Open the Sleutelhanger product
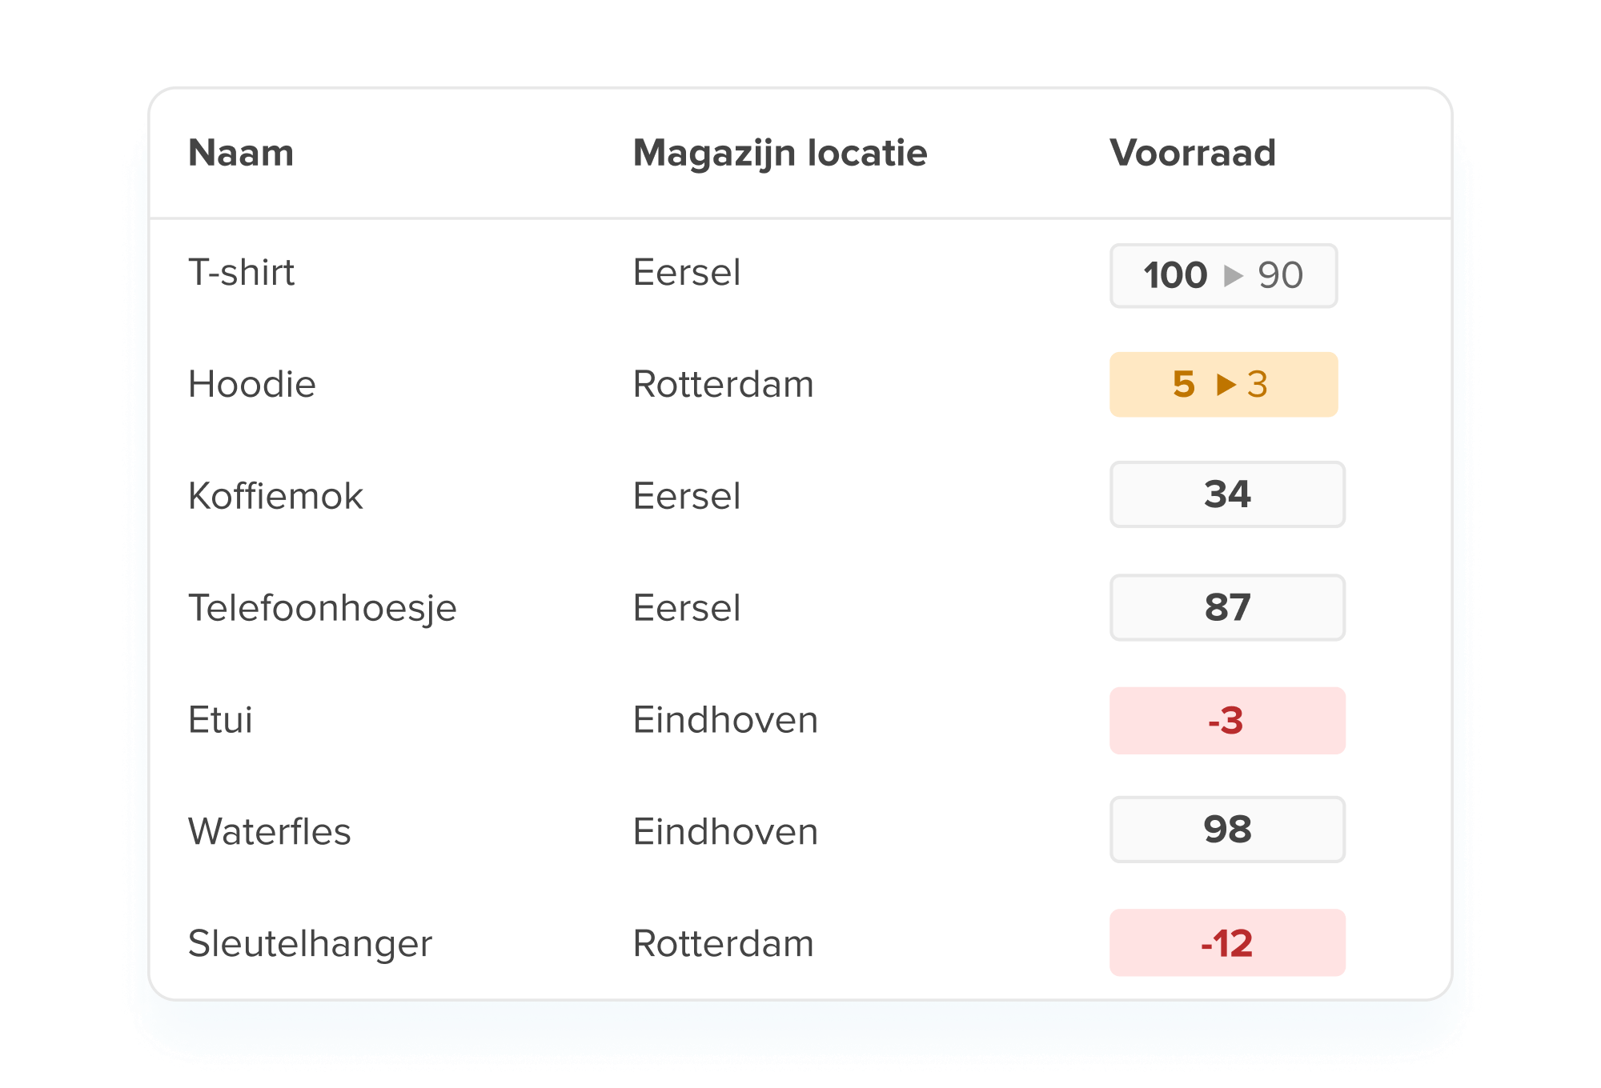1601x1088 pixels. (x=310, y=944)
